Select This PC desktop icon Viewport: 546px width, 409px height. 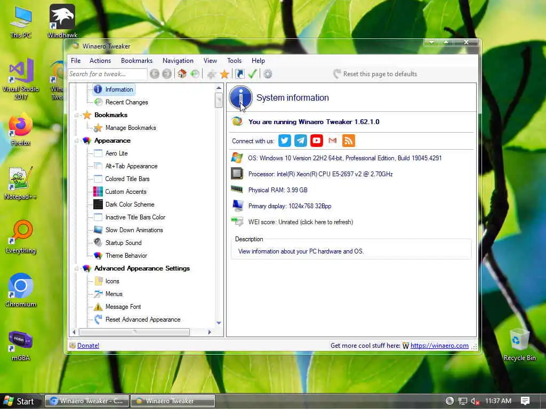click(21, 21)
